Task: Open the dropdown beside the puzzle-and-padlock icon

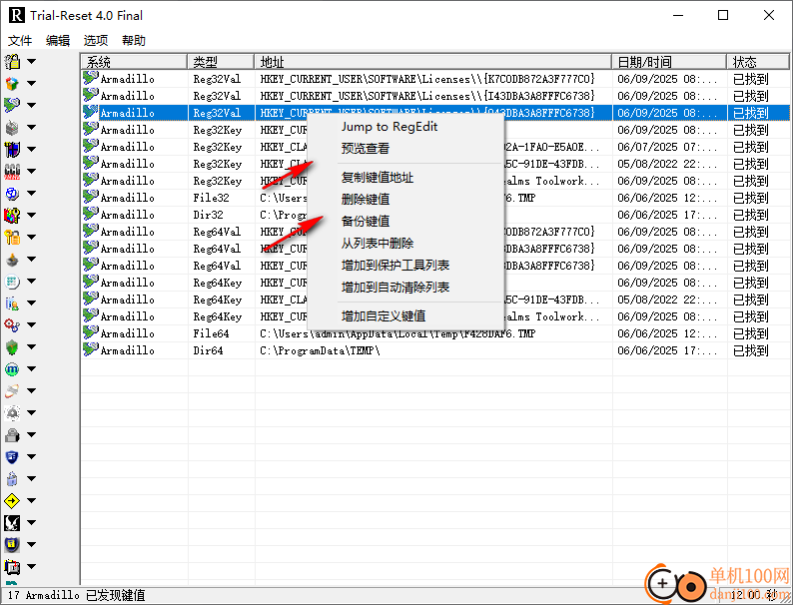Action: (31, 61)
